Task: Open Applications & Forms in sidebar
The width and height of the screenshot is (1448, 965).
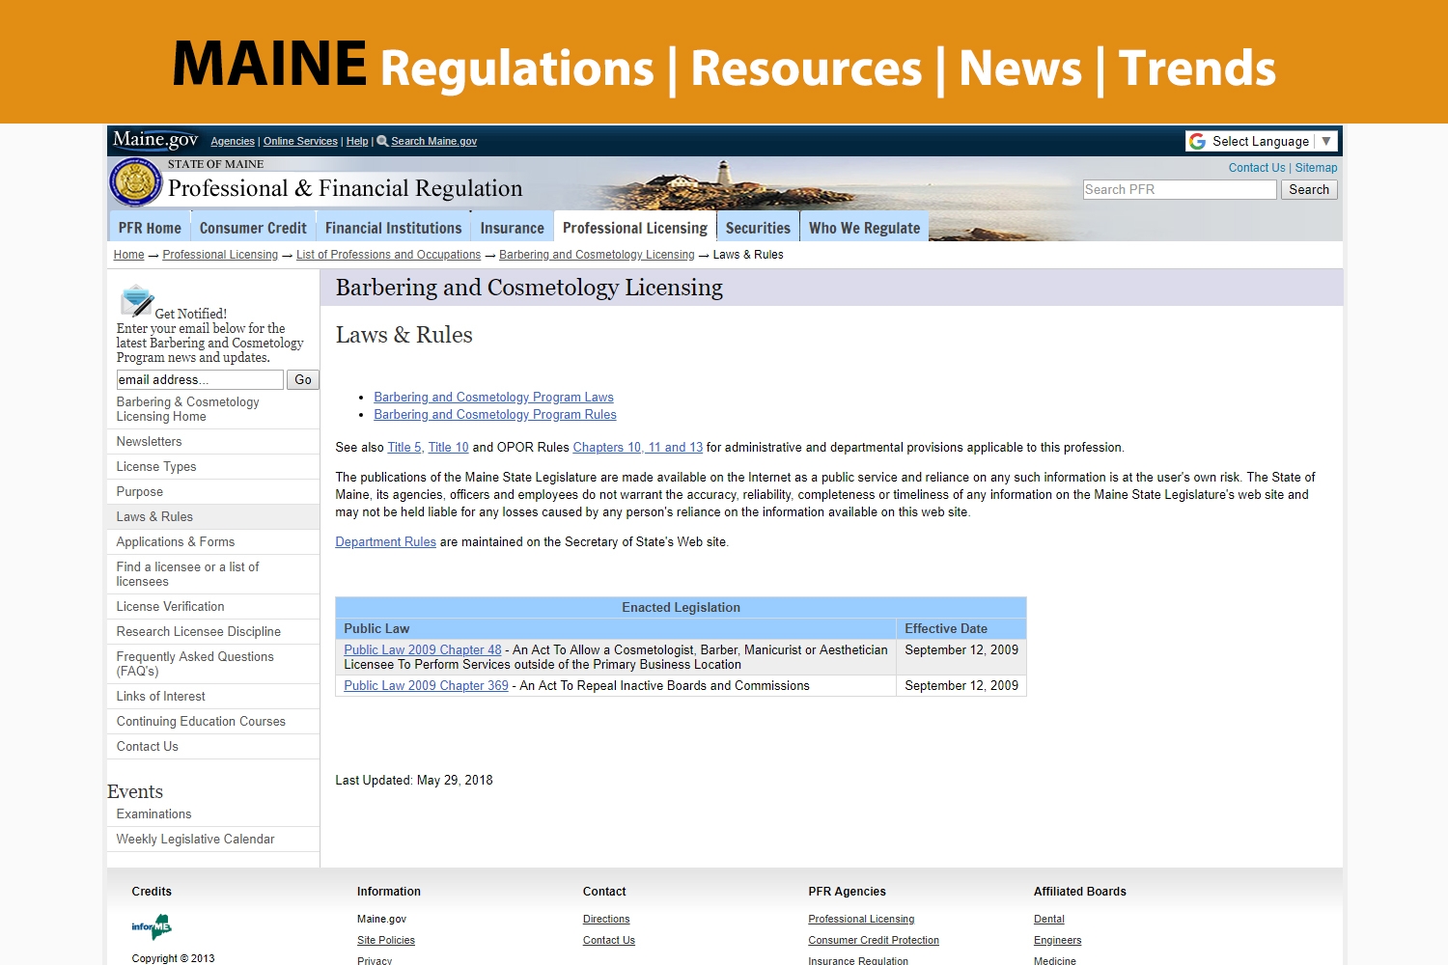Action: tap(213, 541)
